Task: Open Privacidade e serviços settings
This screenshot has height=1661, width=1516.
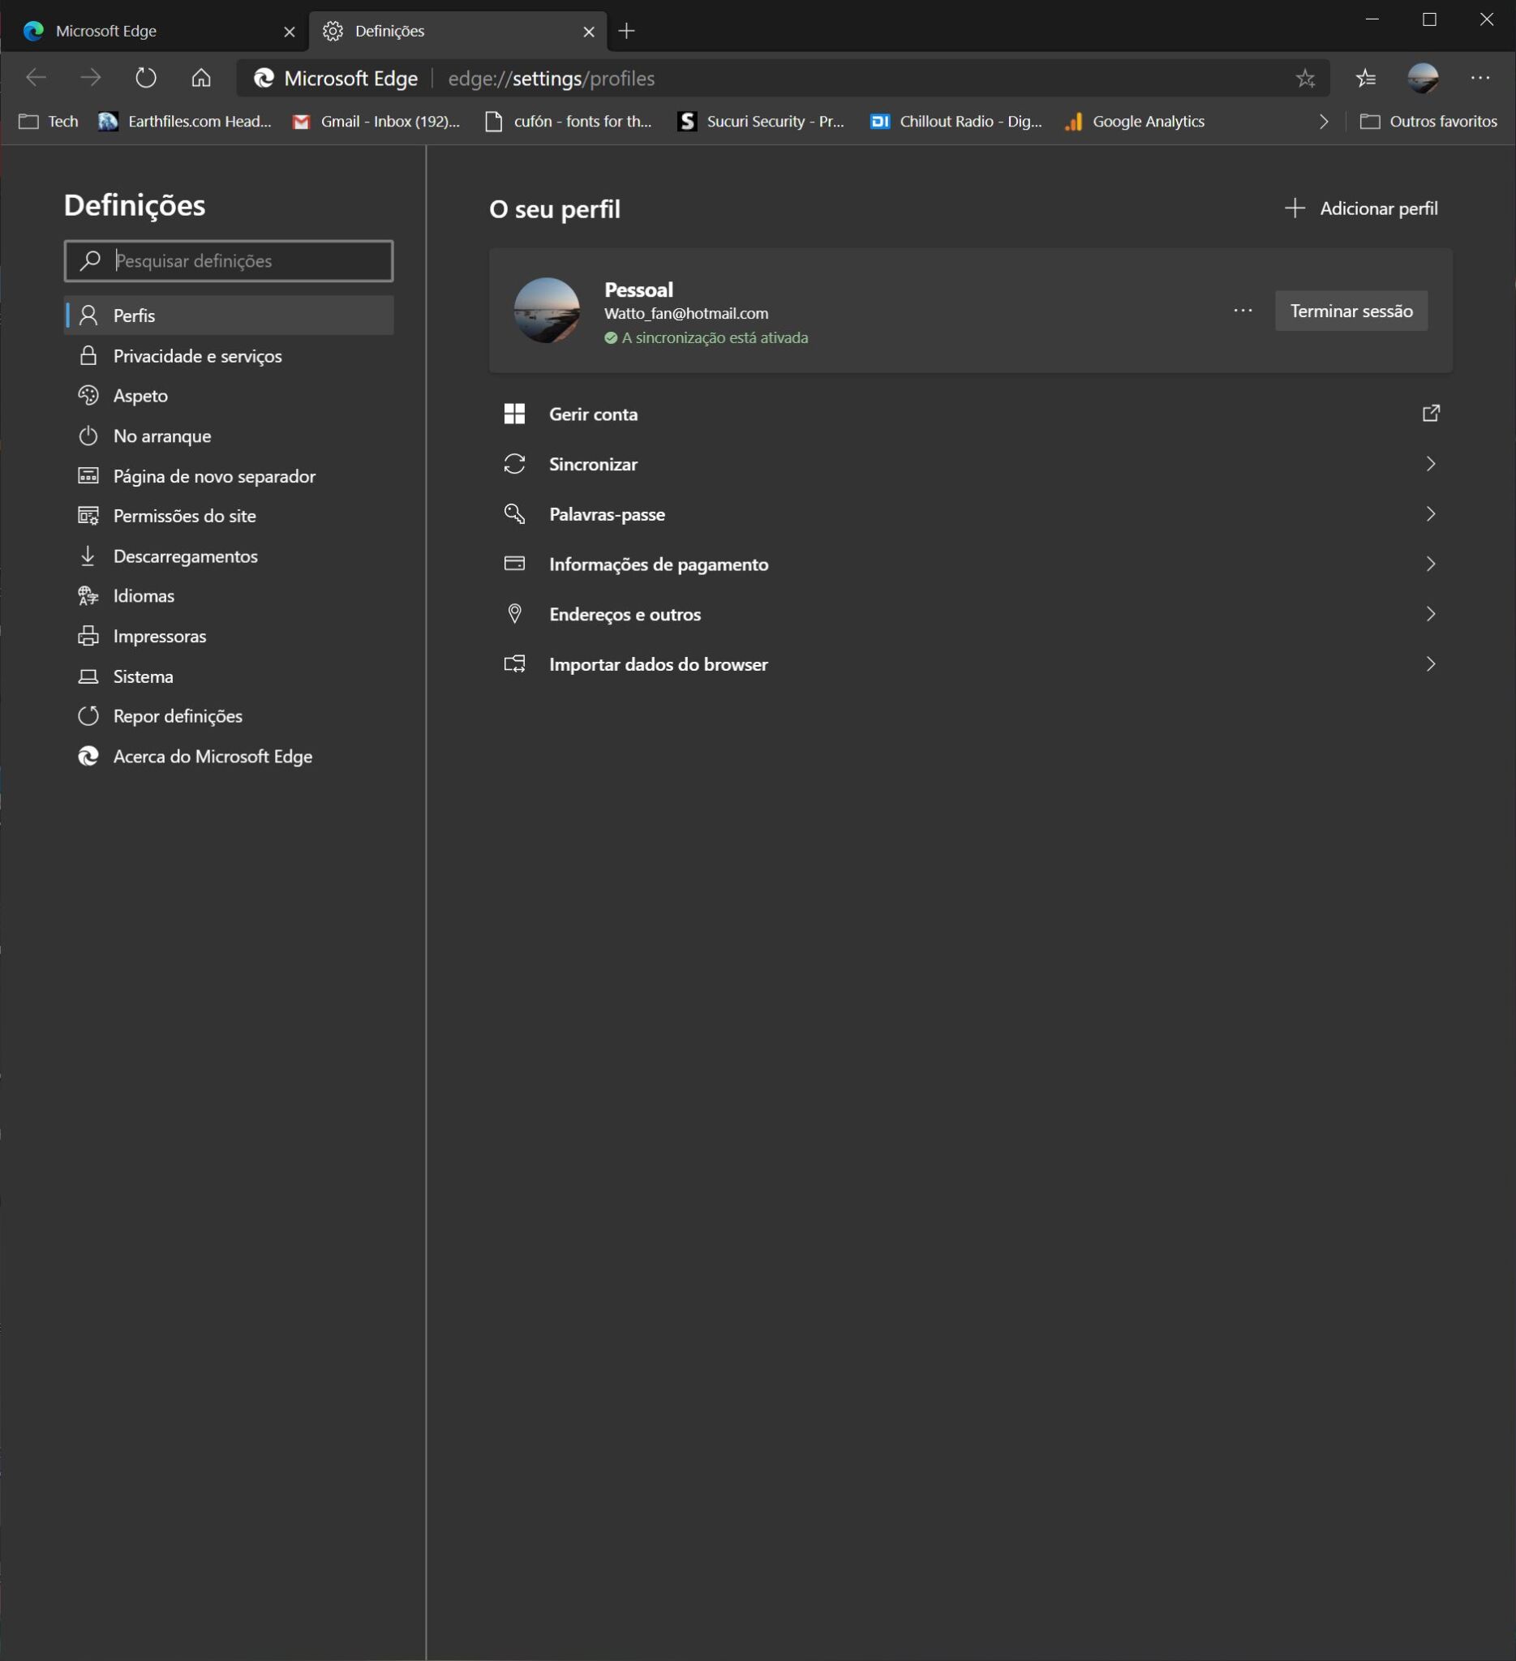Action: (x=196, y=356)
